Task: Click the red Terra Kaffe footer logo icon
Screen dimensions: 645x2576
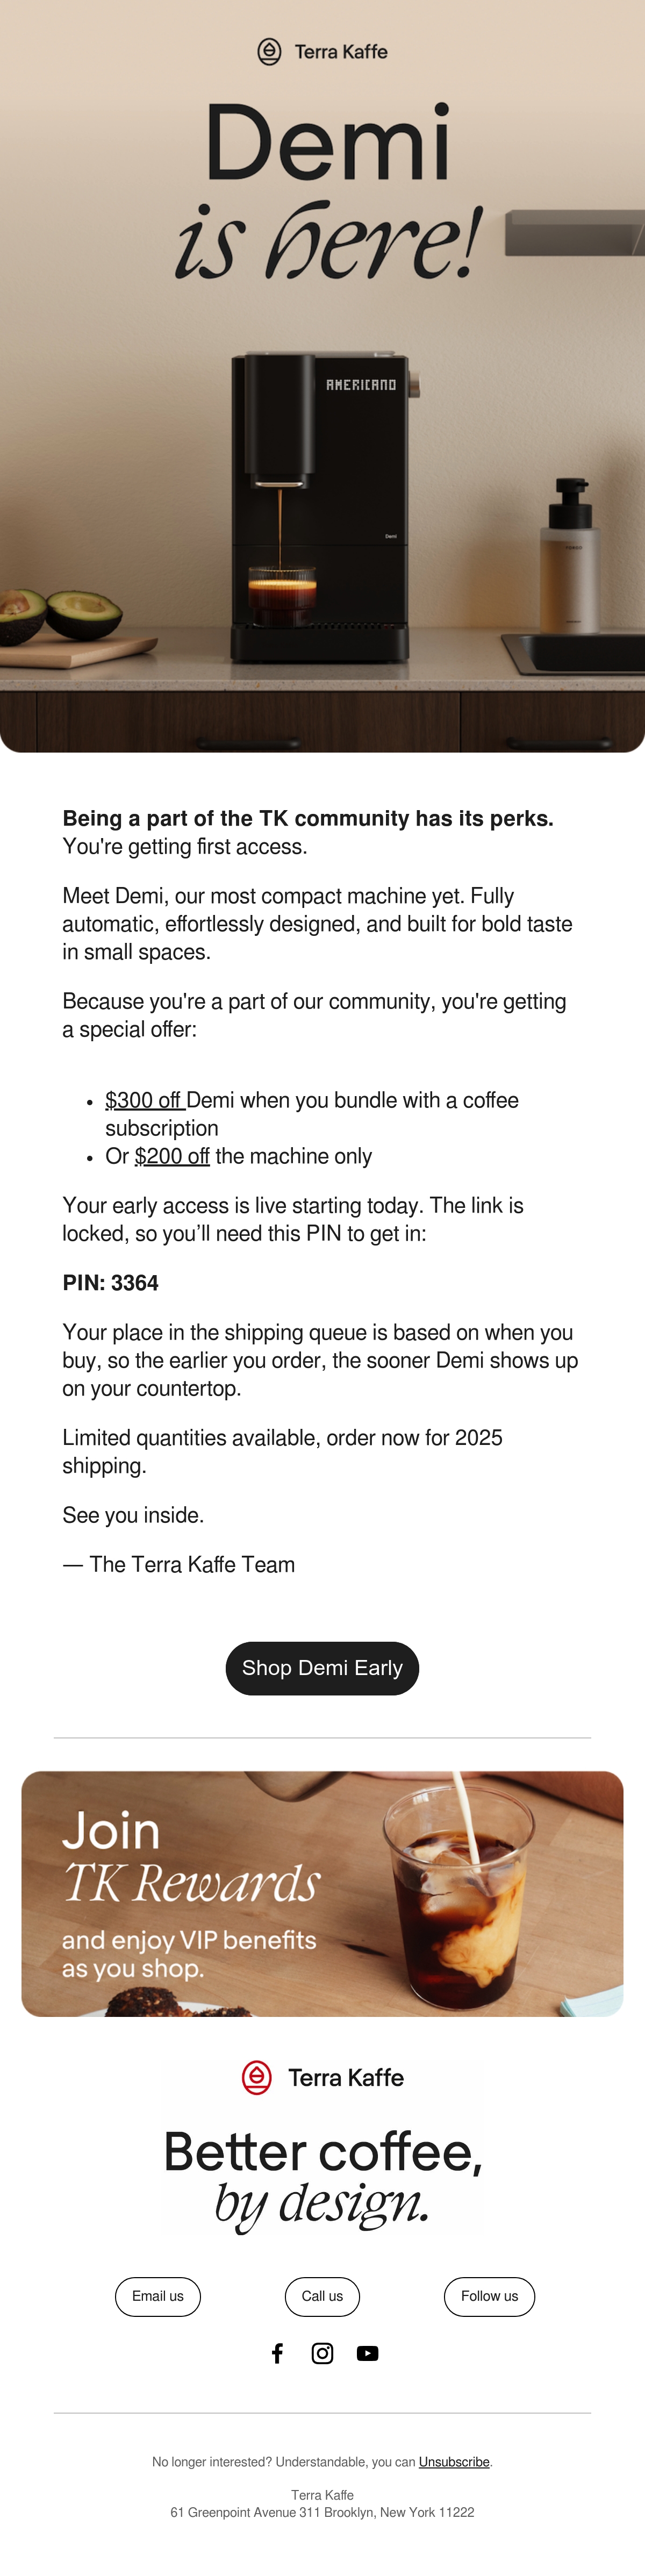Action: 257,2077
